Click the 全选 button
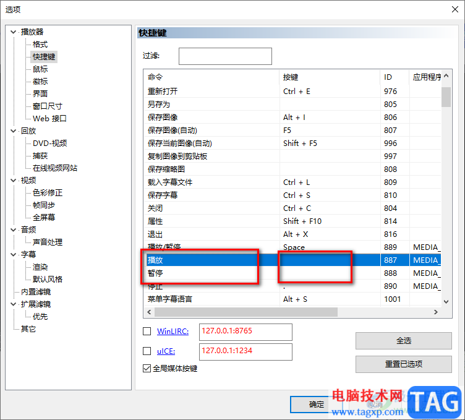 coord(404,341)
